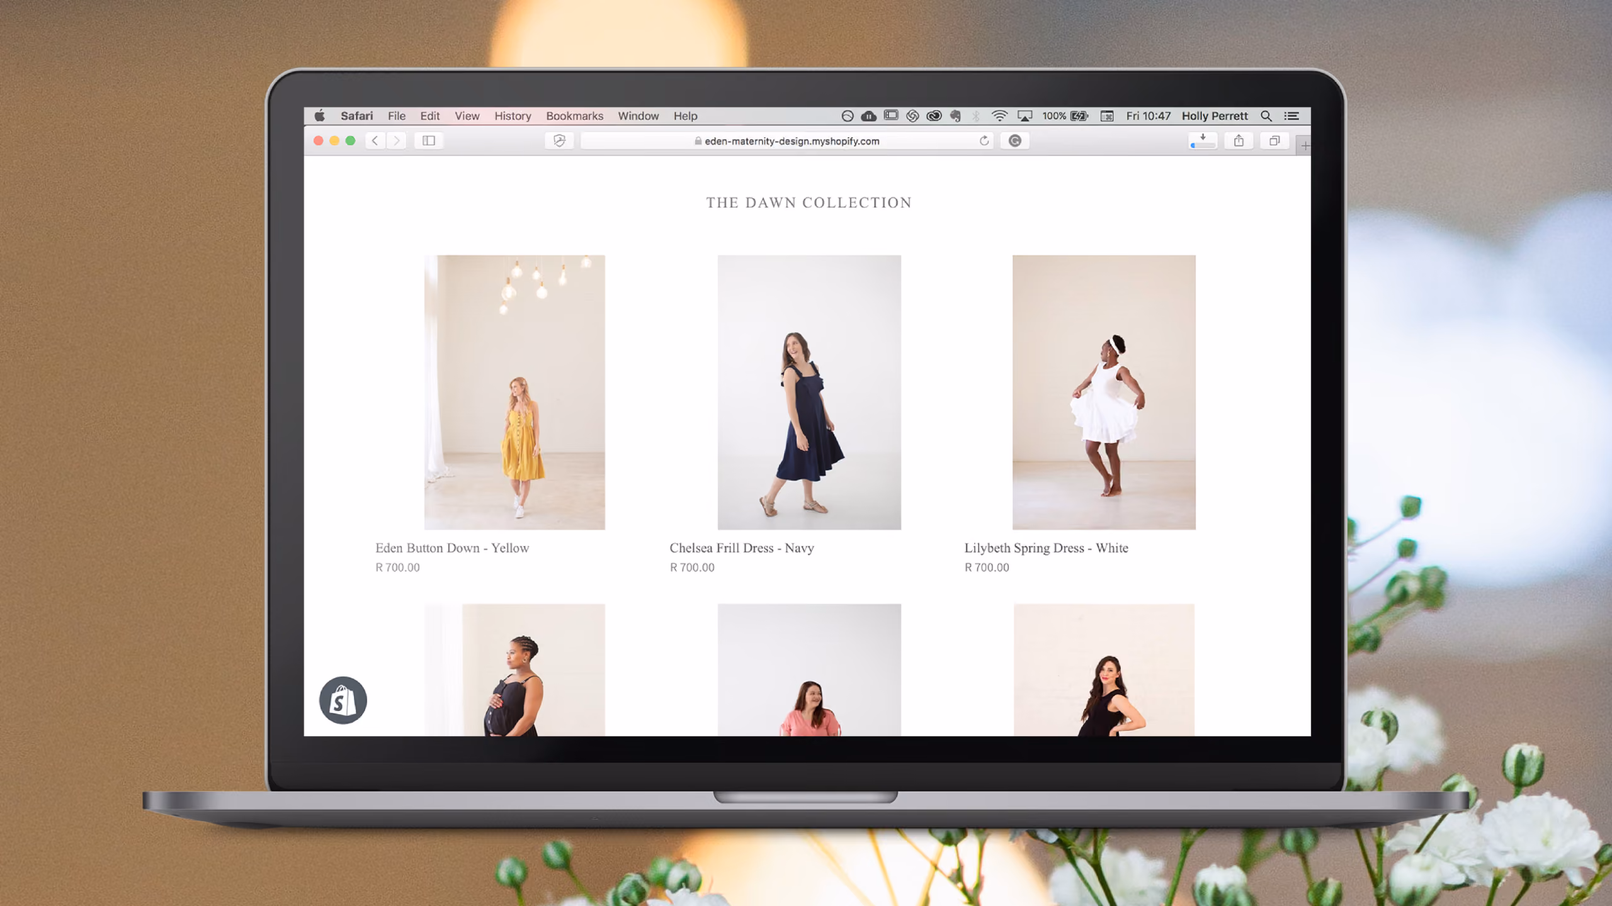Screen dimensions: 1612x906
Task: Open the Safari menu
Action: (357, 116)
